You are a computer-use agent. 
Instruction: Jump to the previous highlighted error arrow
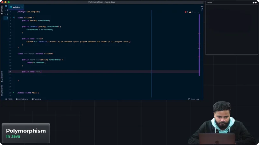195,12
